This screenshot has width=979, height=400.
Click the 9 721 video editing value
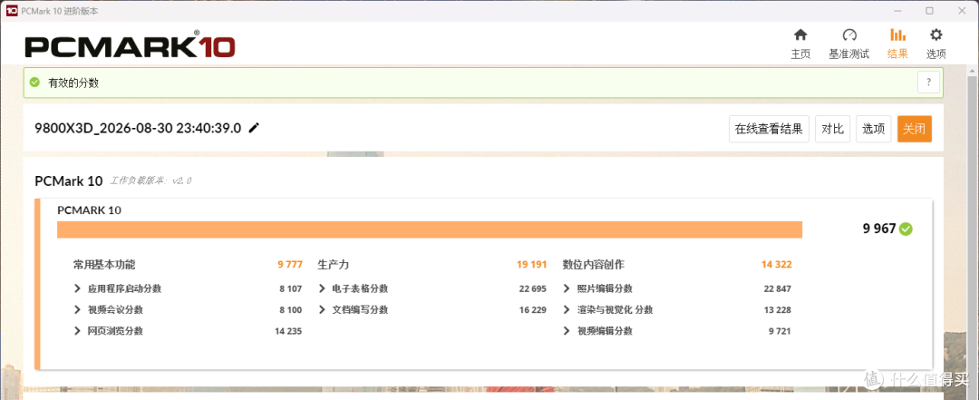[780, 331]
